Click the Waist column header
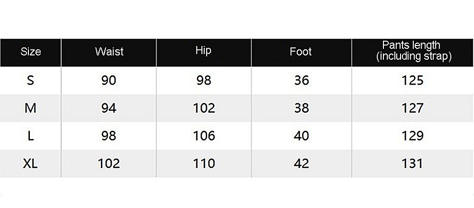This screenshot has width=474, height=208. 109,52
